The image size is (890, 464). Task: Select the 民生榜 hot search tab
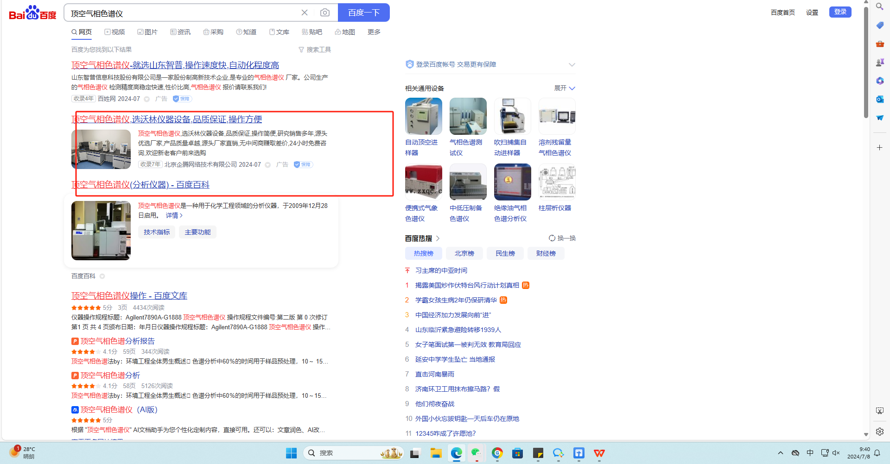(x=505, y=253)
